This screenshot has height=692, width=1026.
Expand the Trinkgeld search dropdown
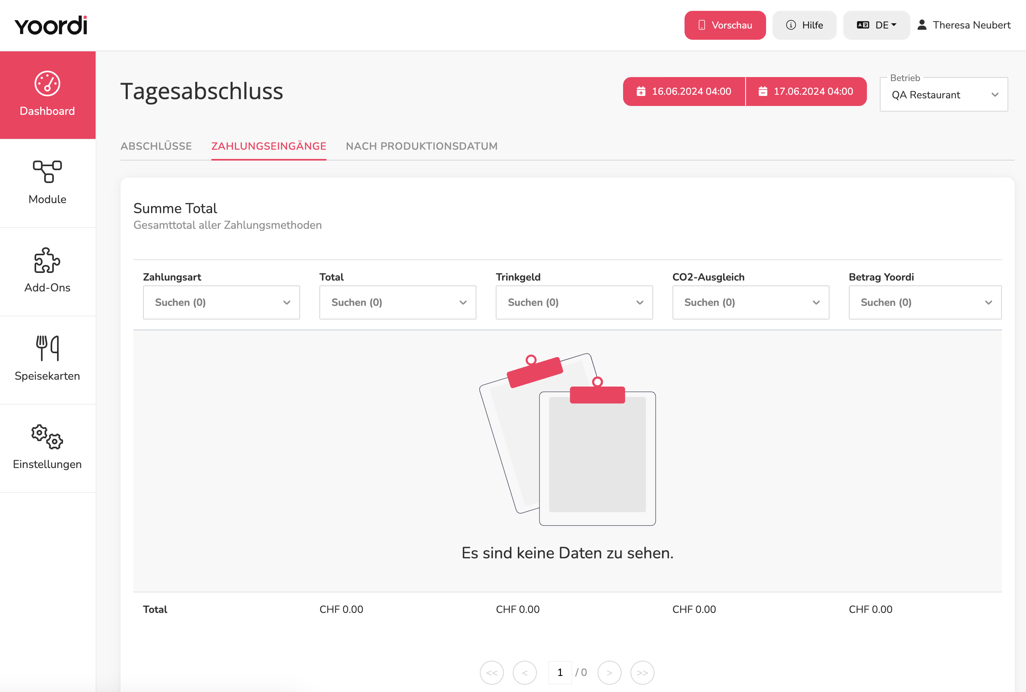[574, 302]
